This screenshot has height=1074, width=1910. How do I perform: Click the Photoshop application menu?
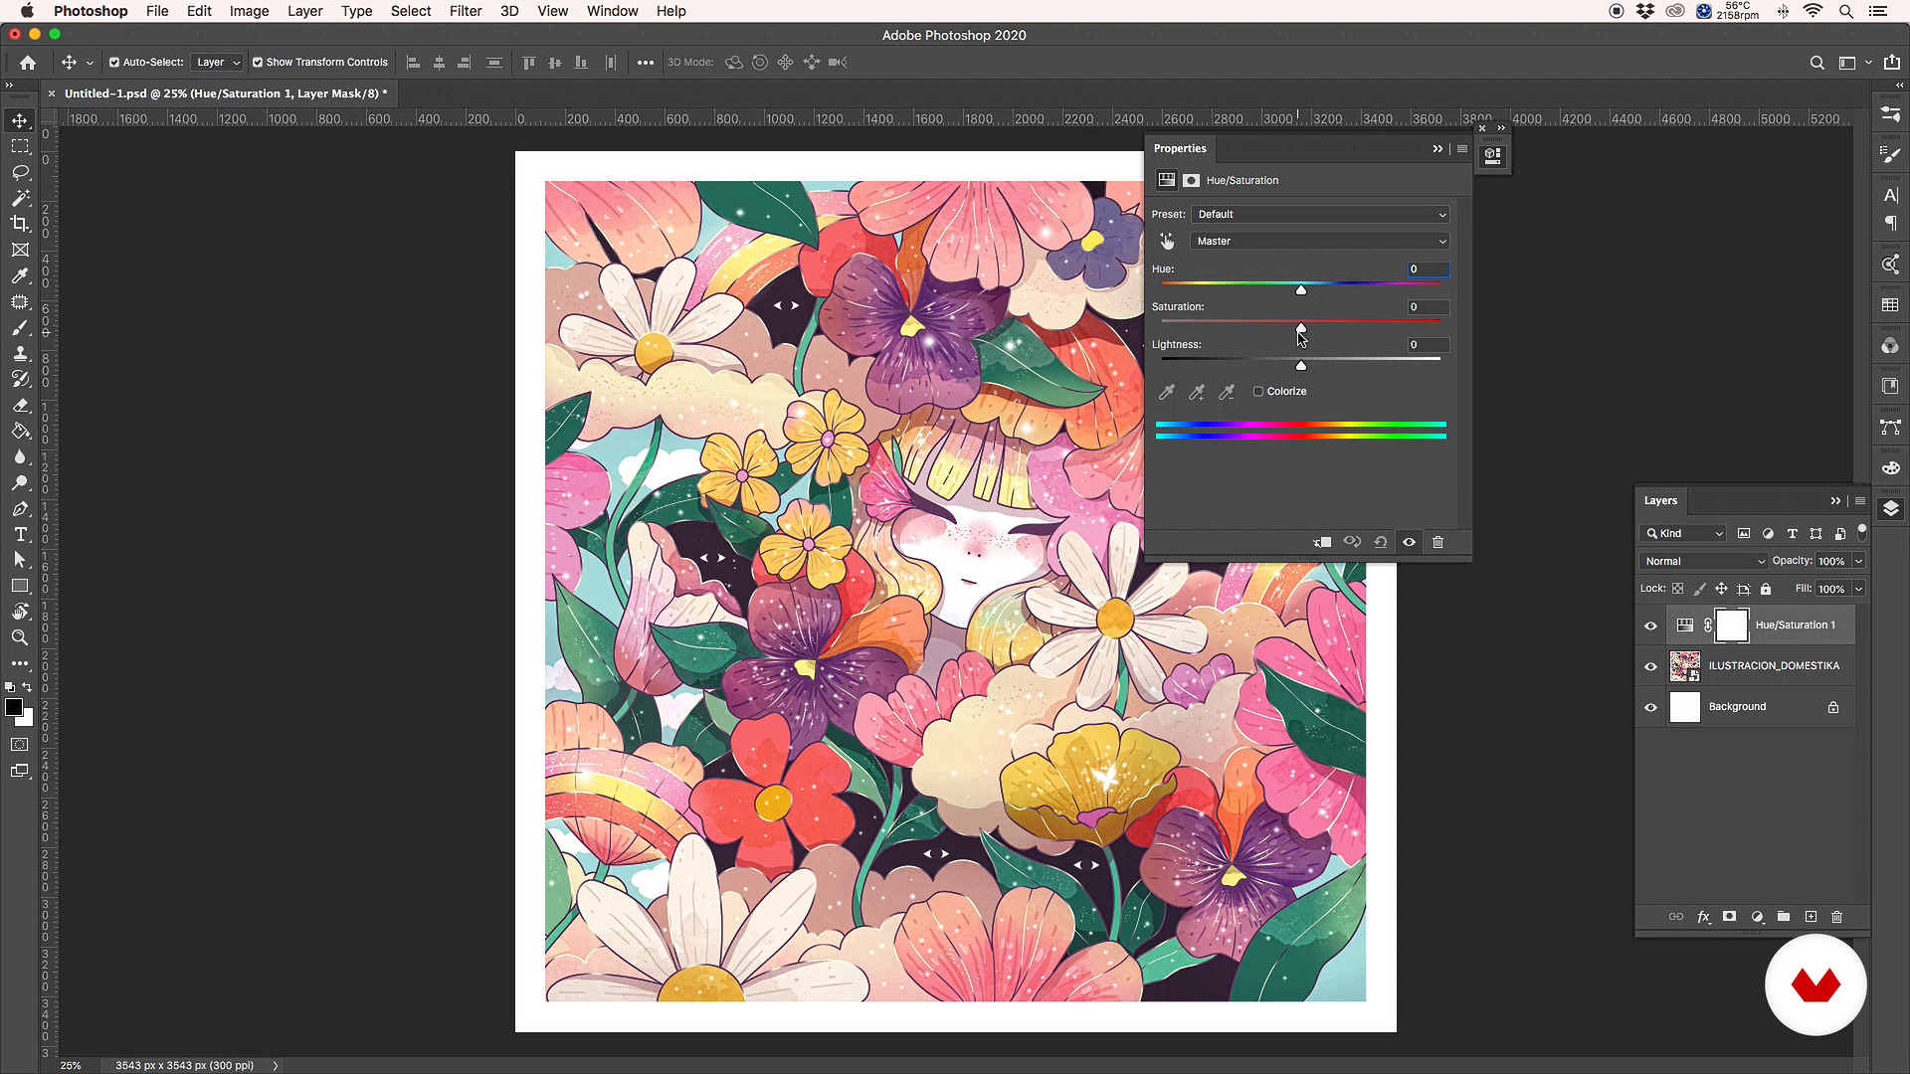click(x=91, y=11)
